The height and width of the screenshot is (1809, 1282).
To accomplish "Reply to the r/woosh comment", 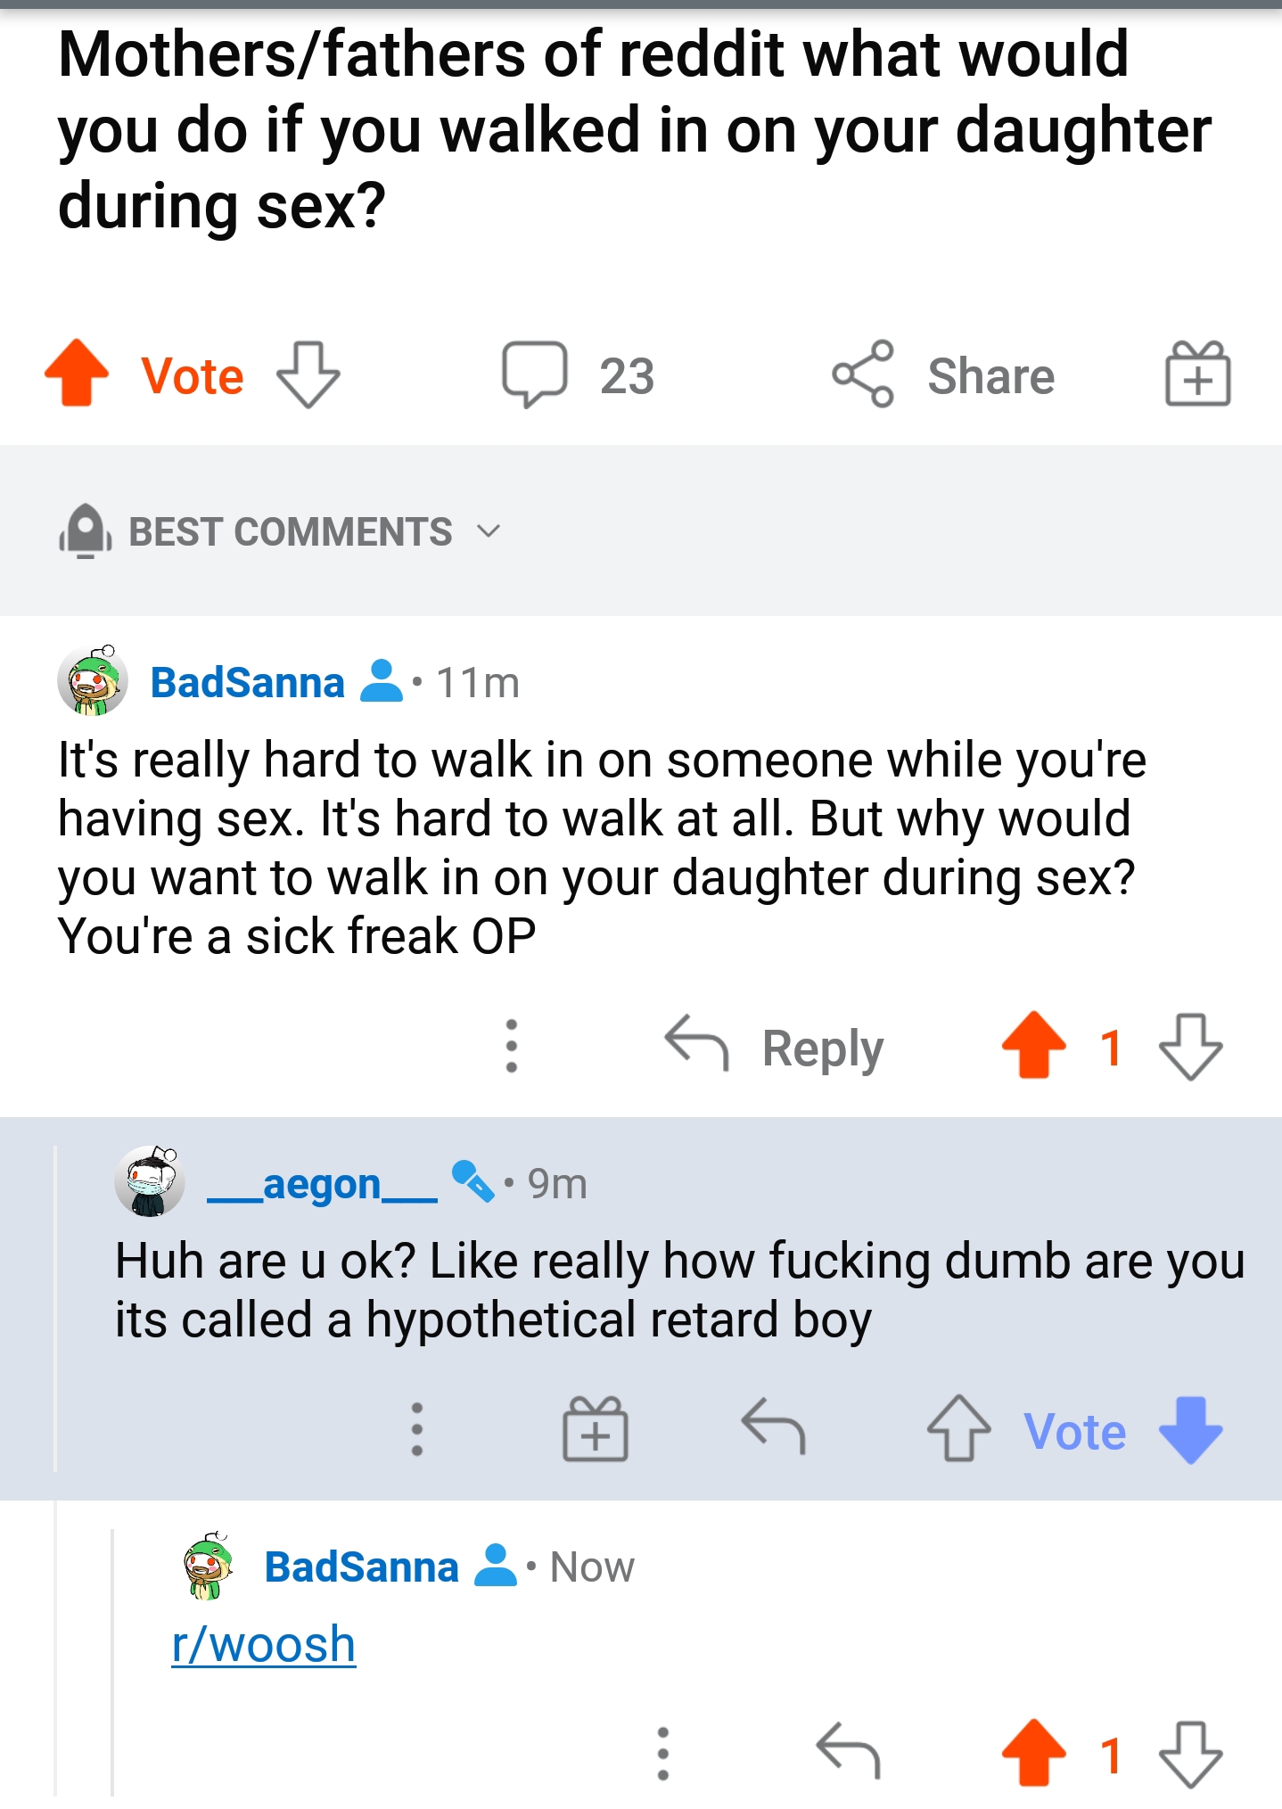I will [x=848, y=1751].
